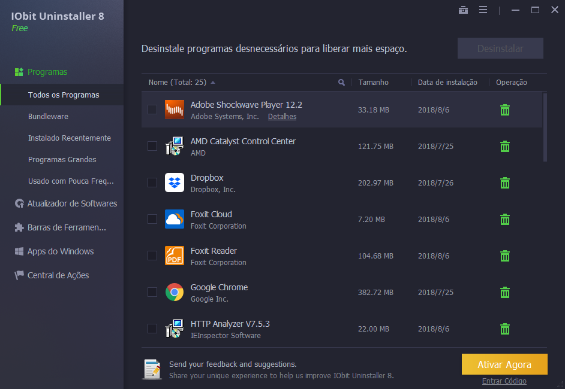Click the search magnifier icon in header
The image size is (565, 389).
(341, 83)
